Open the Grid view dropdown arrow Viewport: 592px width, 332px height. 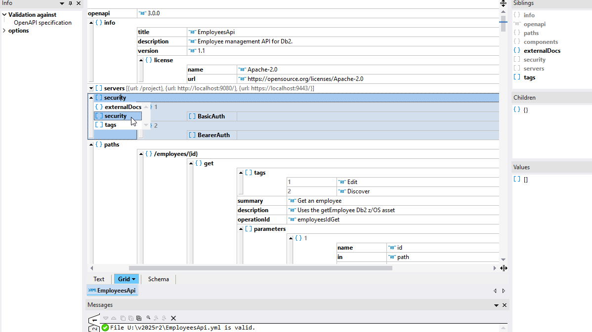pos(133,279)
